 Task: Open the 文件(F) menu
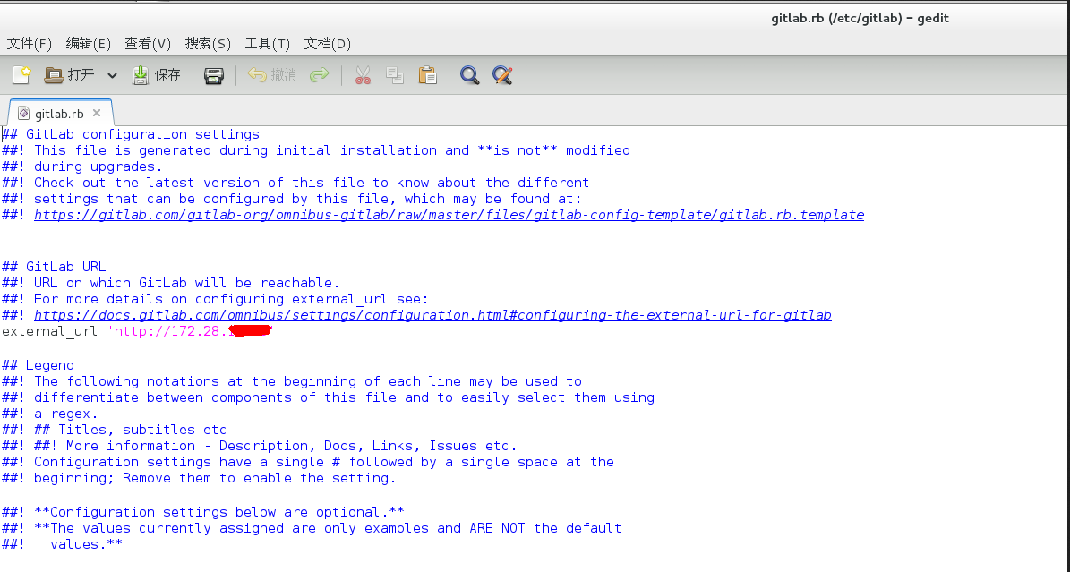click(30, 44)
